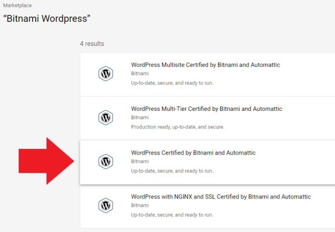Open the Marketplace breadcrumb link

tap(17, 5)
